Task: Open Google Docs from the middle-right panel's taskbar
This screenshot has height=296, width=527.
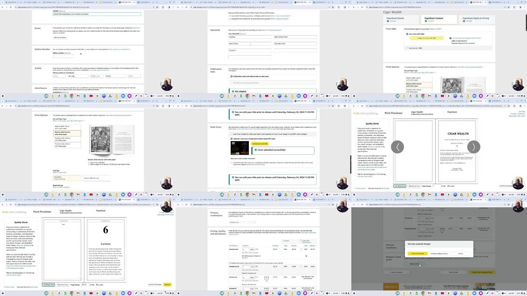Action: tap(436, 195)
